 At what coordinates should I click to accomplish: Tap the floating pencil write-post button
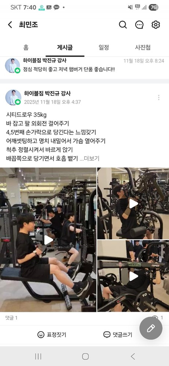151,328
